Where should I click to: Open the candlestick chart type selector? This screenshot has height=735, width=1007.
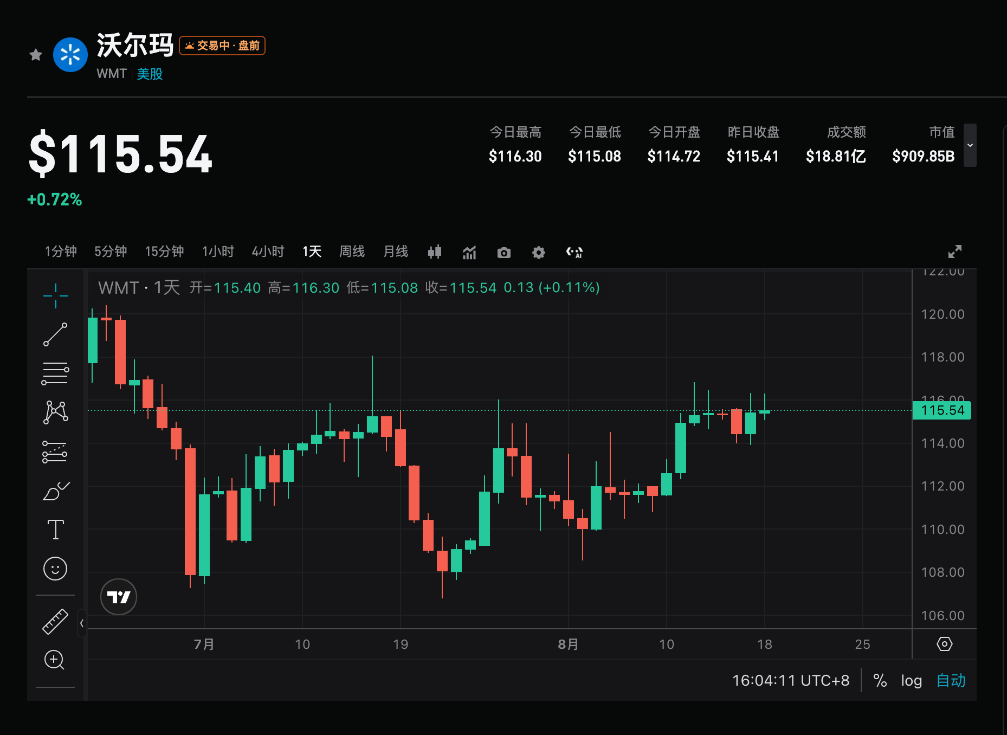pyautogui.click(x=435, y=252)
